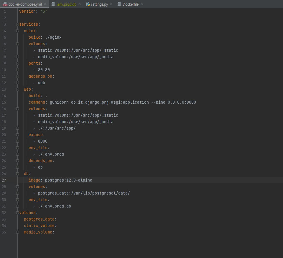
Task: Click the file icon on Dockerfile tab
Action: pos(119,4)
